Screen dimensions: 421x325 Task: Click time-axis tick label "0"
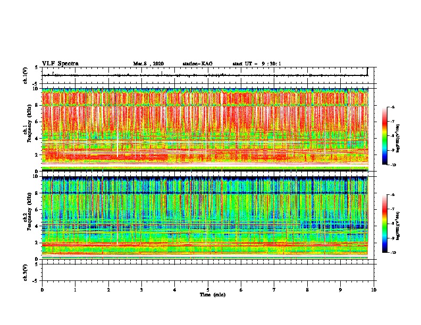pos(42,290)
